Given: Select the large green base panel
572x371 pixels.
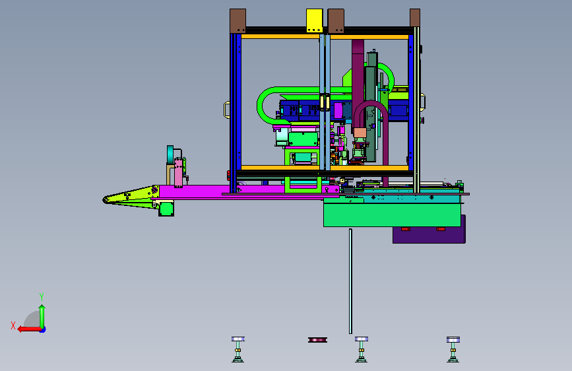Looking at the screenshot, I should click(392, 215).
